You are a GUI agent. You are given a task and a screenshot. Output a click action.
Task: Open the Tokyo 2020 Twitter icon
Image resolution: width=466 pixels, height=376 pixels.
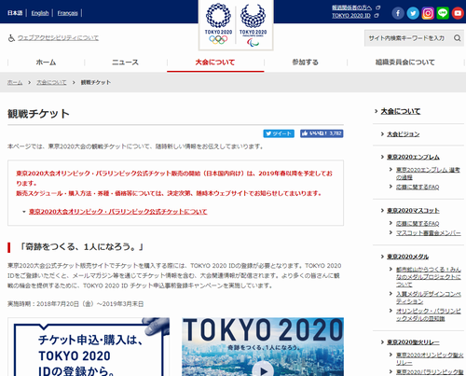[x=413, y=13]
